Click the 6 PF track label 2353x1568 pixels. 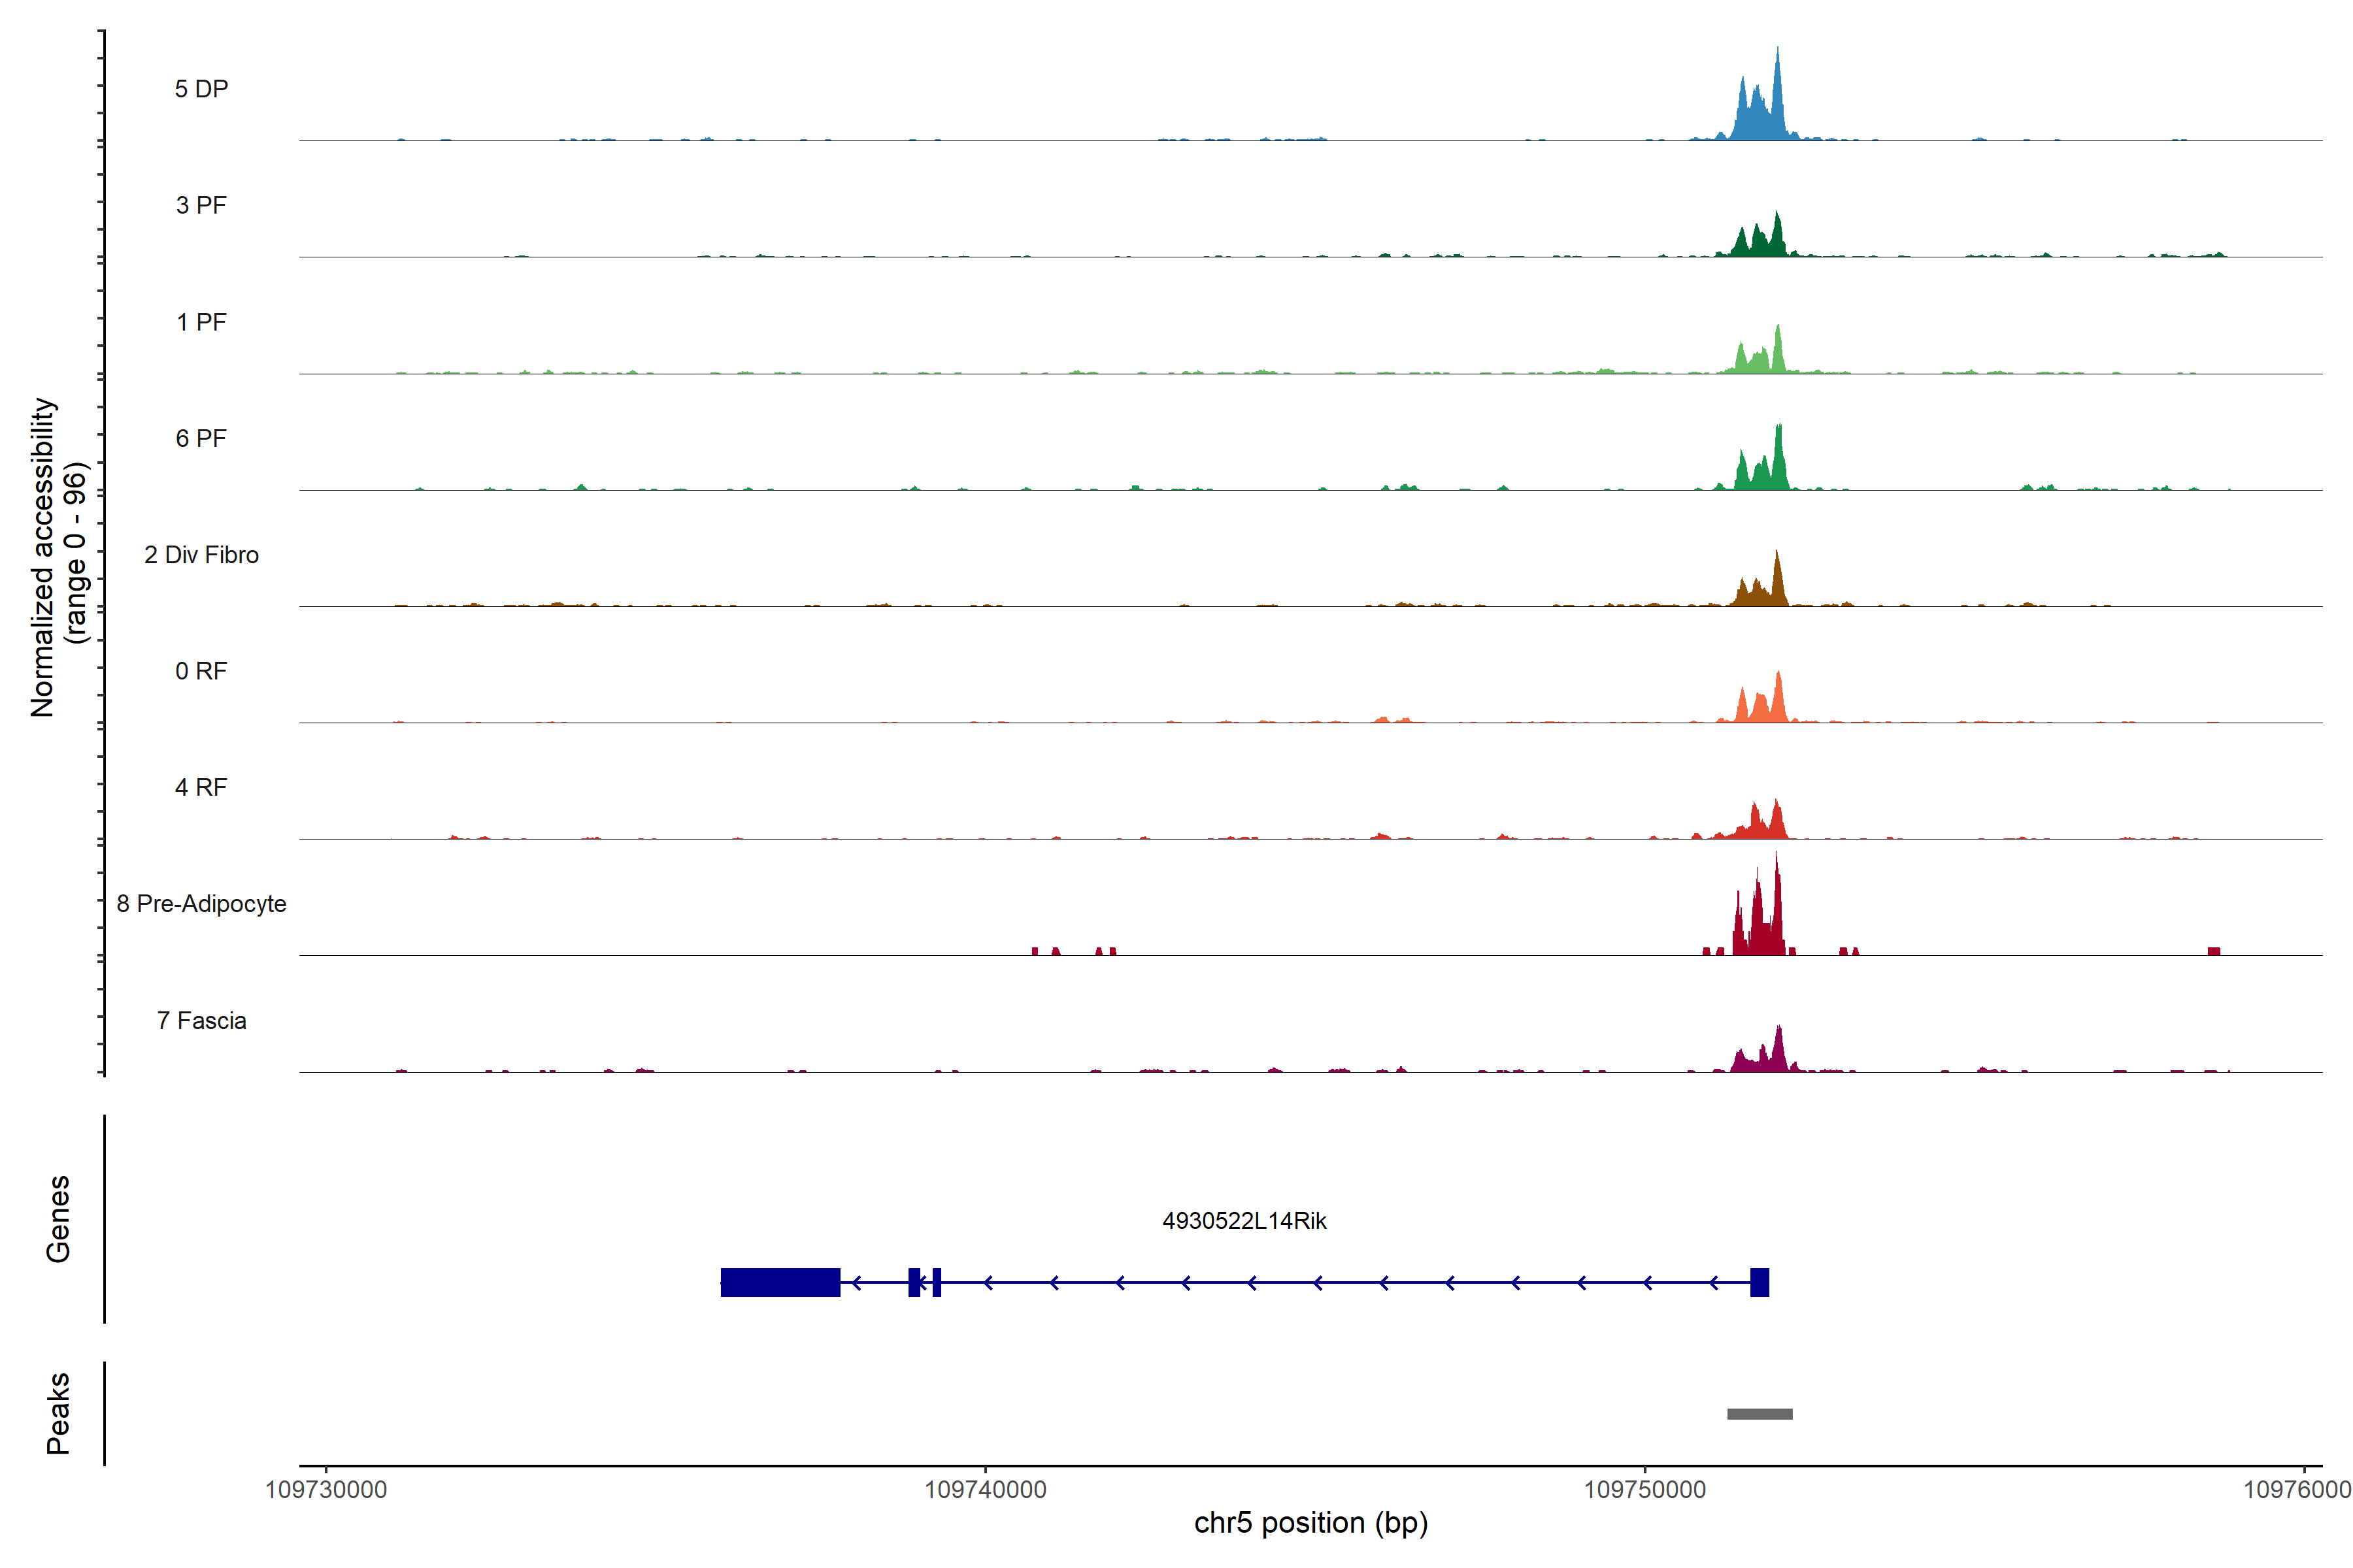pyautogui.click(x=201, y=438)
